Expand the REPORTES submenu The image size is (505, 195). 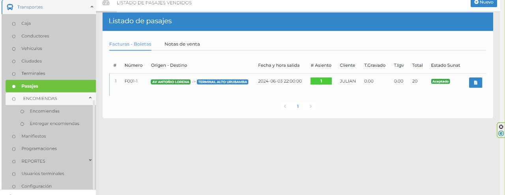[90, 160]
